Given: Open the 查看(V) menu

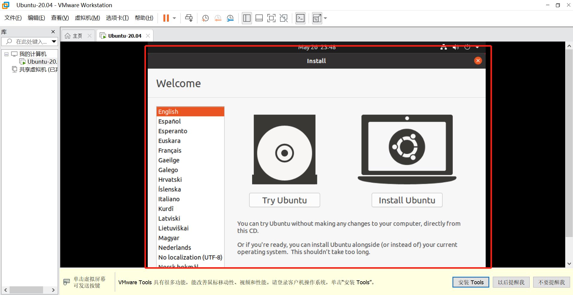Looking at the screenshot, I should [x=60, y=18].
